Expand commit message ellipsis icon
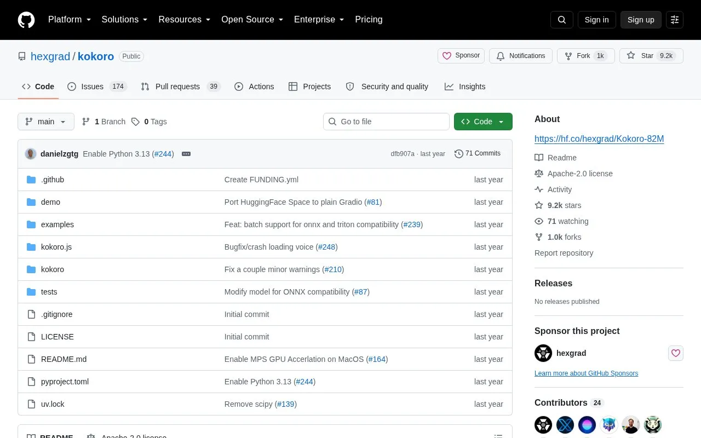 (x=186, y=154)
